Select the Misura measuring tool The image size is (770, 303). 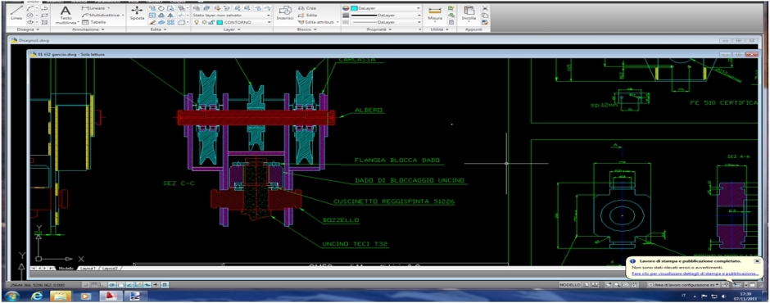pyautogui.click(x=435, y=13)
